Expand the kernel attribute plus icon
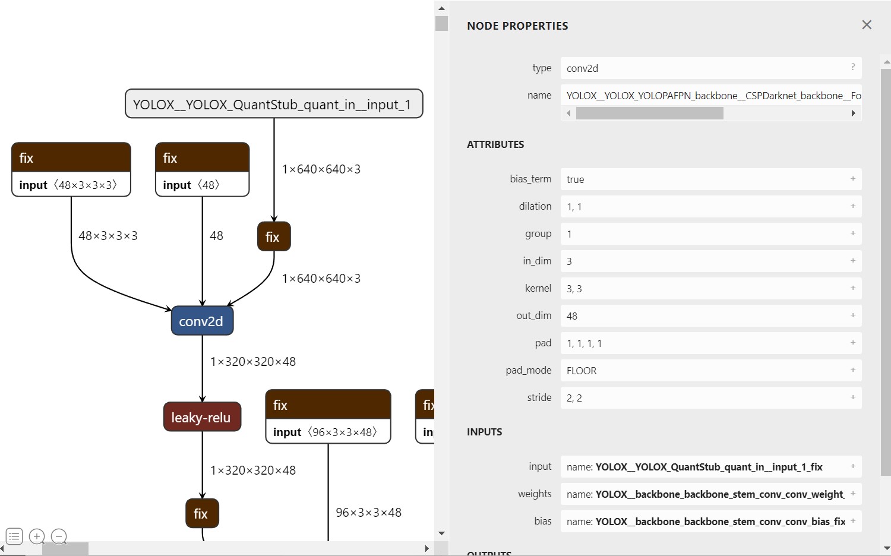 (x=853, y=288)
